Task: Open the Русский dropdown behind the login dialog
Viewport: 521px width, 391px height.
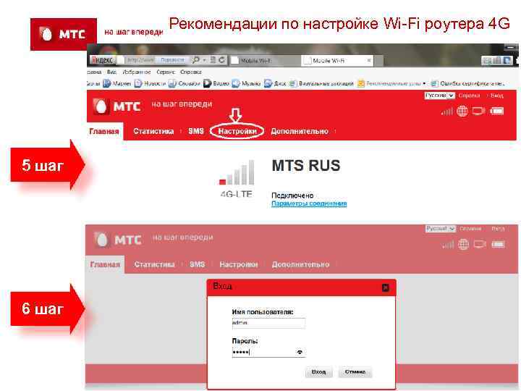Action: coord(441,229)
